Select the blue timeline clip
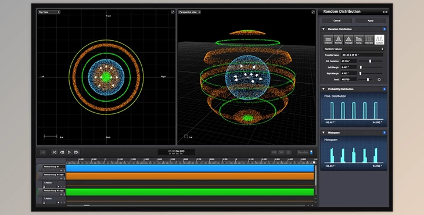 [190, 169]
